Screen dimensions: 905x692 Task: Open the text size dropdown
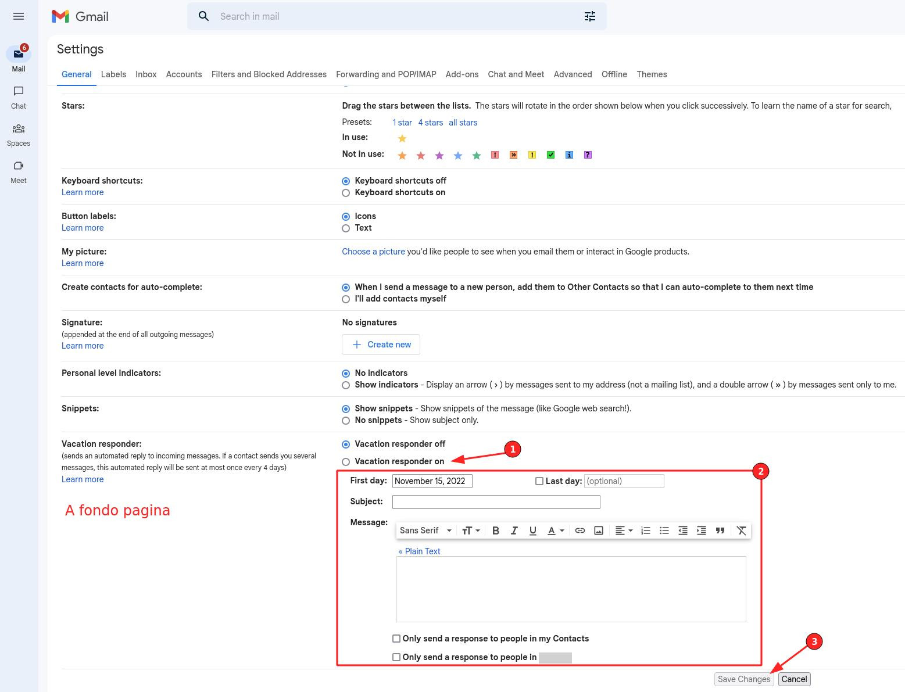(471, 530)
